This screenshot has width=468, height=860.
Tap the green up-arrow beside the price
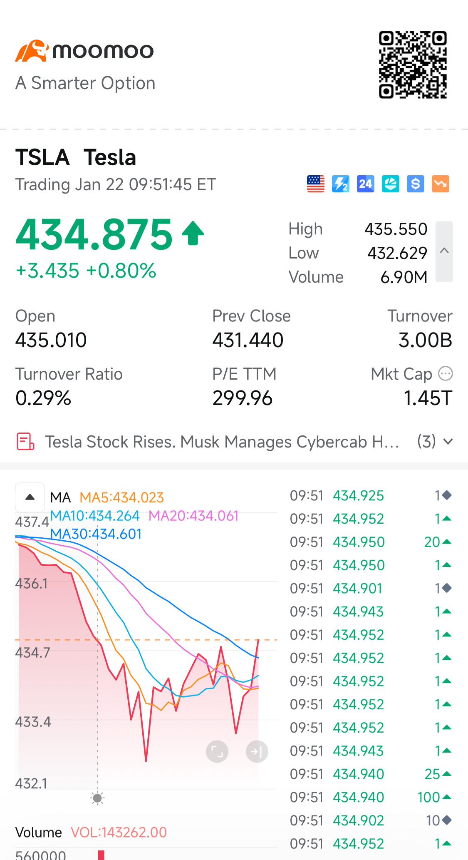click(x=193, y=233)
